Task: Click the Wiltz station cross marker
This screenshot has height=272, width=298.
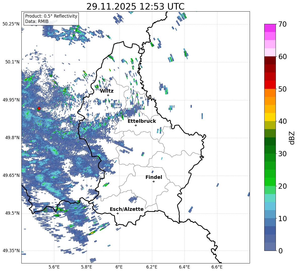Action: 108,95
